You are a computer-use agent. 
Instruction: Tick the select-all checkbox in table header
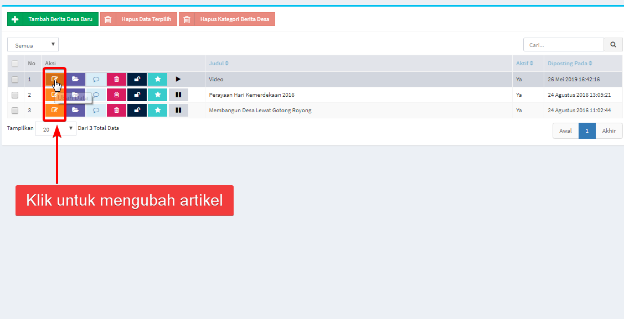[15, 64]
